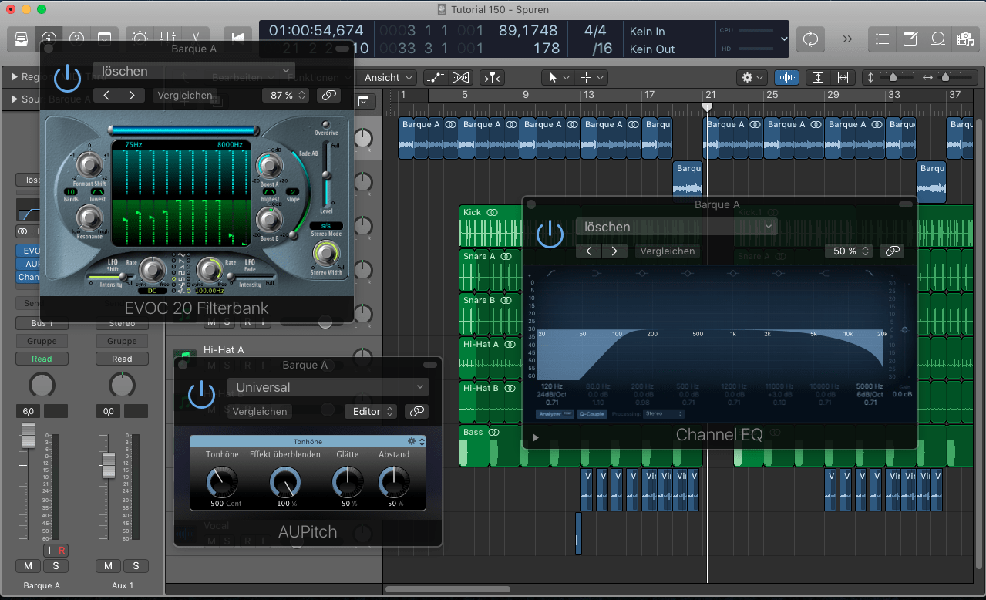The height and width of the screenshot is (600, 986).
Task: Open the Editor view dropdown in AUPitch
Action: 370,412
